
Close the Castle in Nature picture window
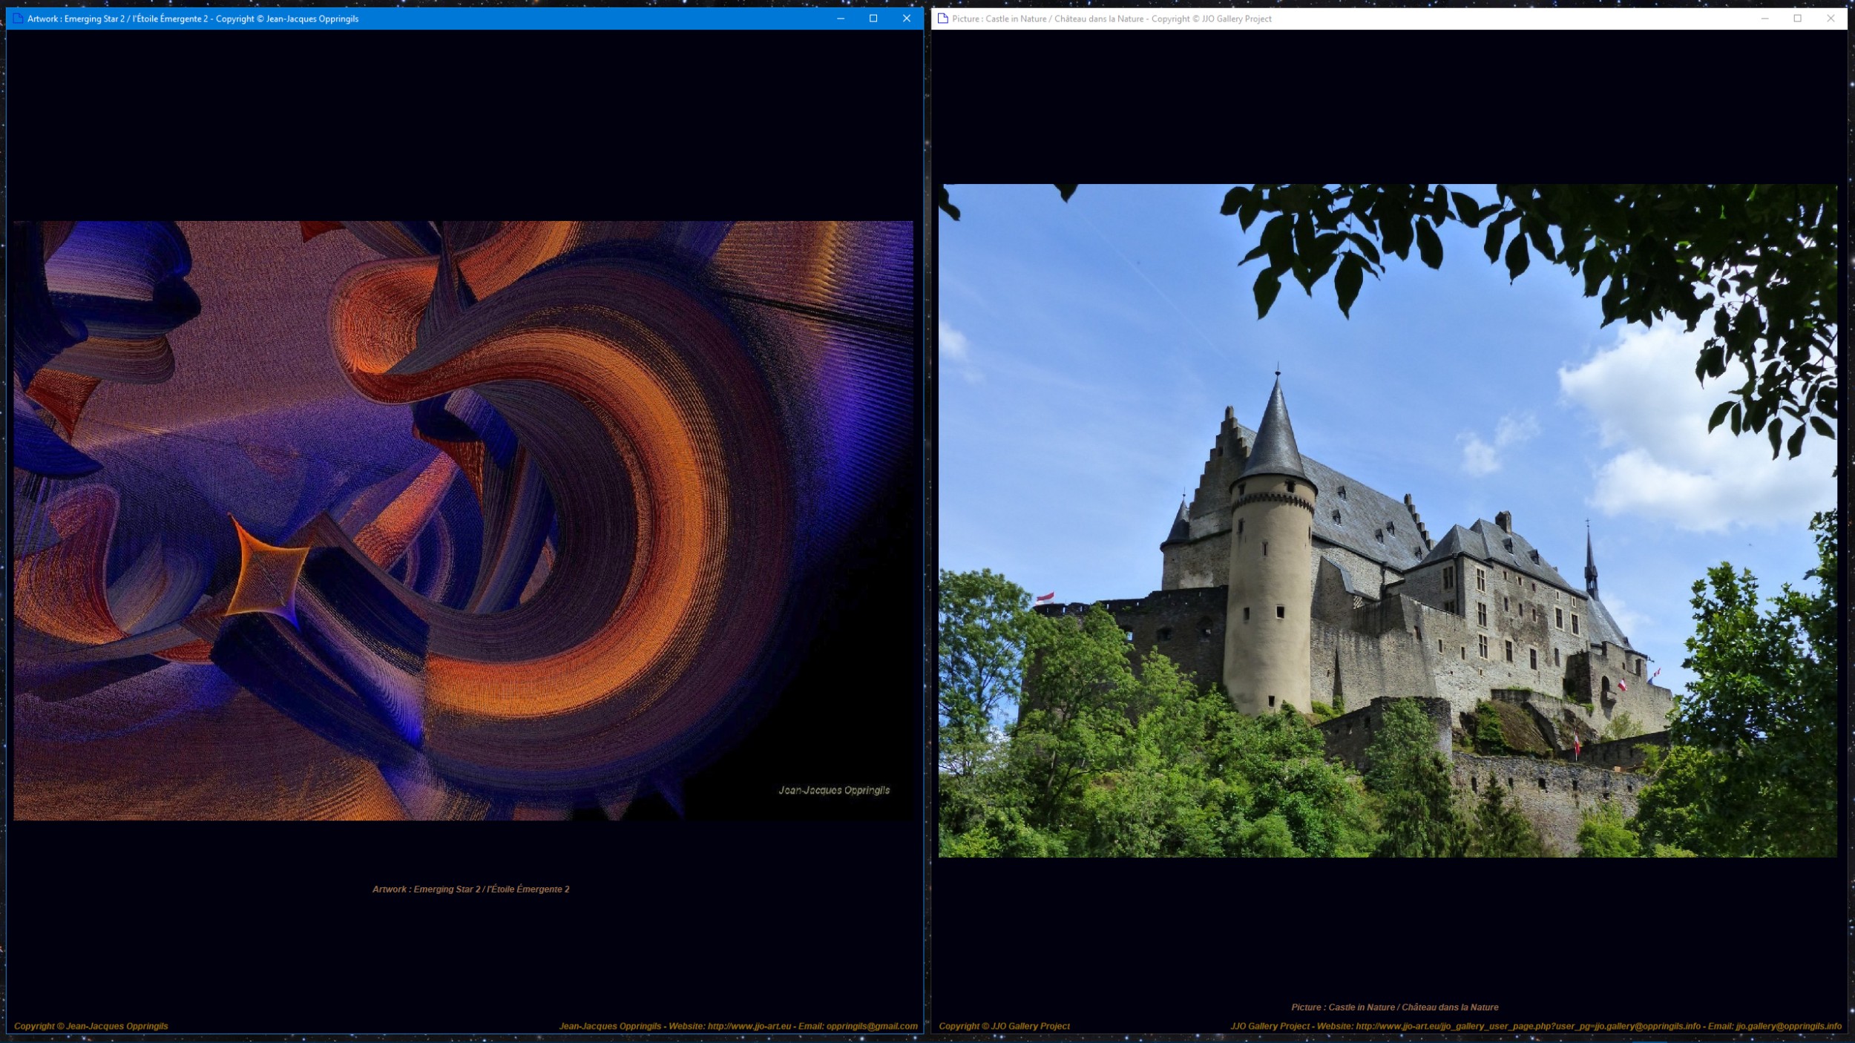point(1831,19)
